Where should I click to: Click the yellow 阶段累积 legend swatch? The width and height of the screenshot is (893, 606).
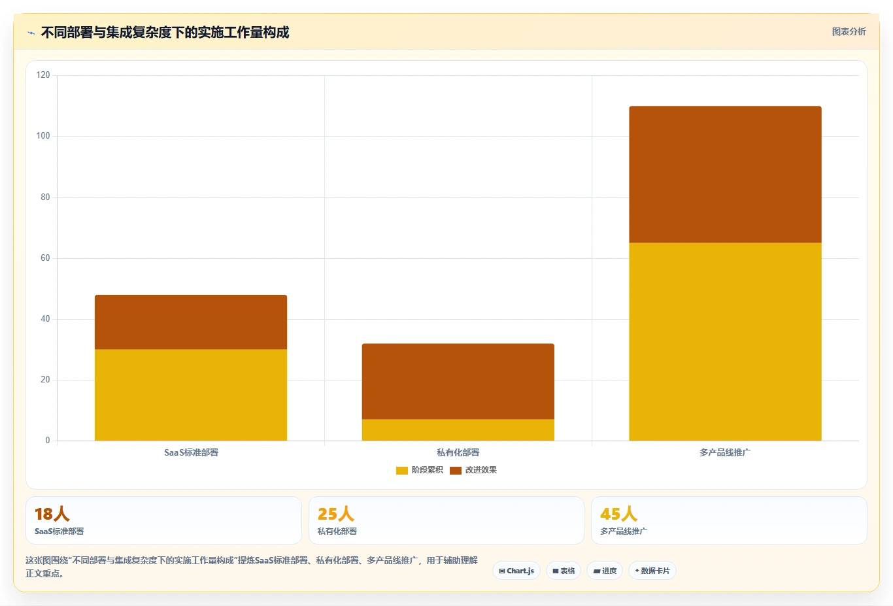[402, 471]
